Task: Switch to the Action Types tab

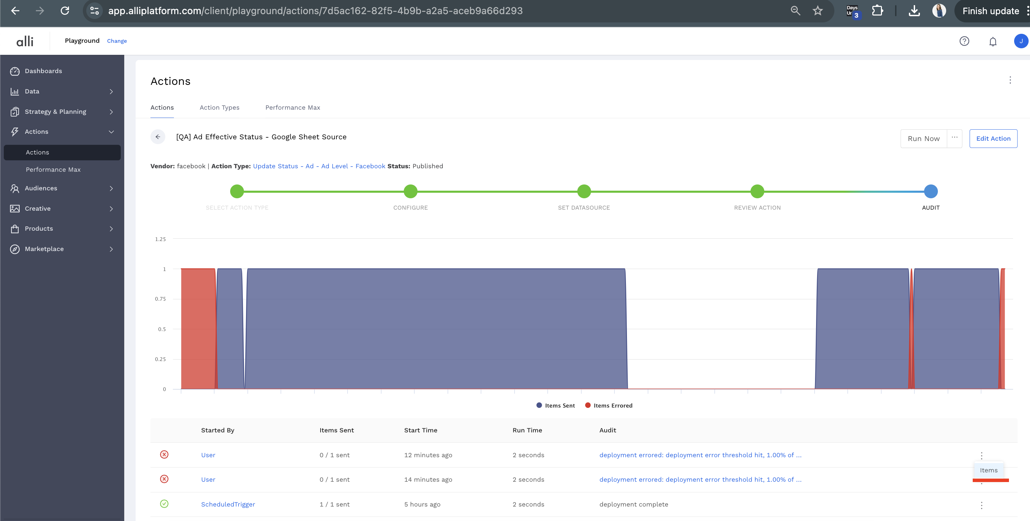Action: tap(219, 108)
